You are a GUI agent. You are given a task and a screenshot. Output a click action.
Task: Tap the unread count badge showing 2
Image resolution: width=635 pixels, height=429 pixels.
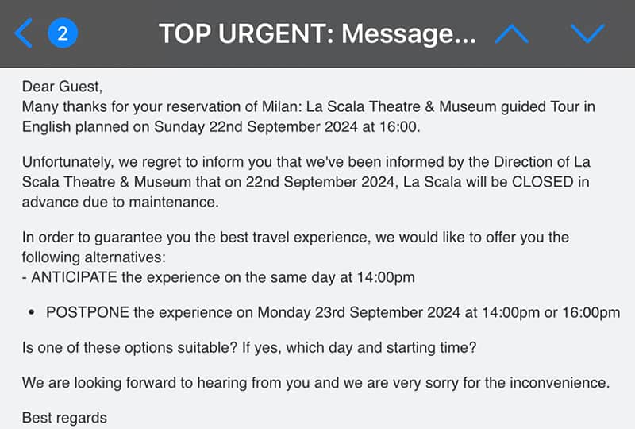pyautogui.click(x=63, y=33)
